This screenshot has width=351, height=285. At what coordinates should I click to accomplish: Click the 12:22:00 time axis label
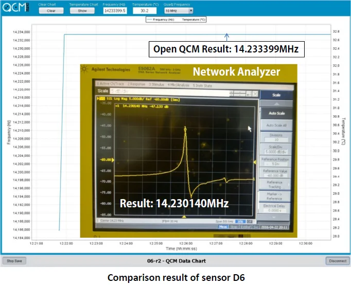[x=66, y=243]
